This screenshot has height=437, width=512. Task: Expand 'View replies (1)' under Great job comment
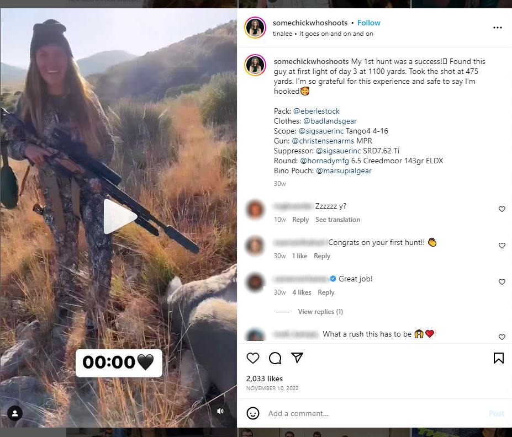click(320, 311)
